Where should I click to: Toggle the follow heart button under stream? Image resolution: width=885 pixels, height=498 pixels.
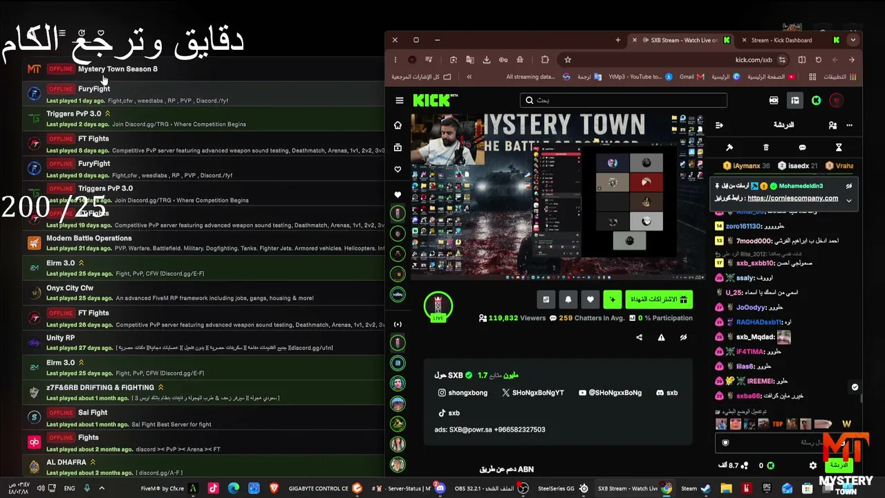tap(590, 299)
